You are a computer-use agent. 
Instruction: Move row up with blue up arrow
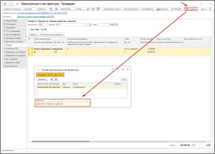(52, 79)
